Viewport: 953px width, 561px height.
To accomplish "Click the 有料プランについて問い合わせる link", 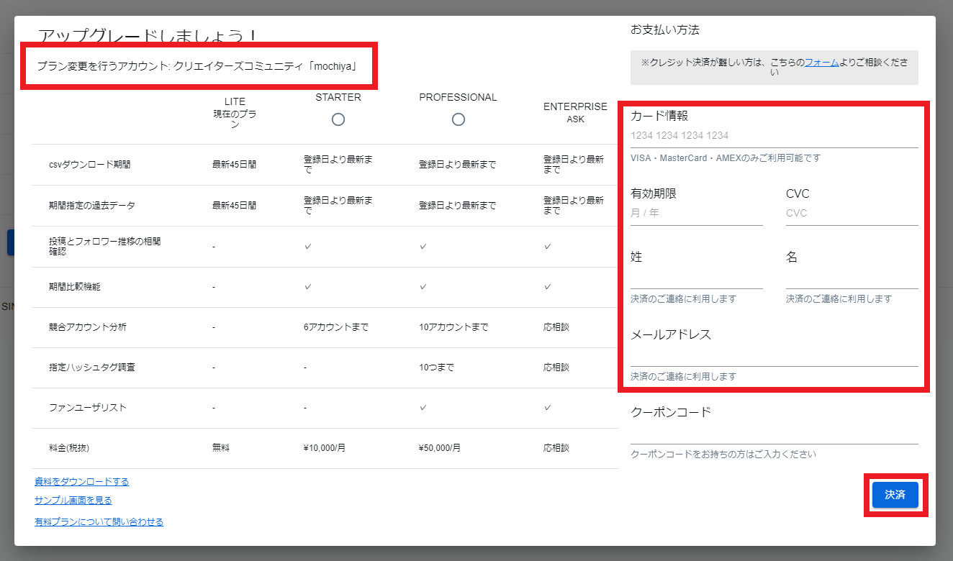I will pyautogui.click(x=99, y=522).
